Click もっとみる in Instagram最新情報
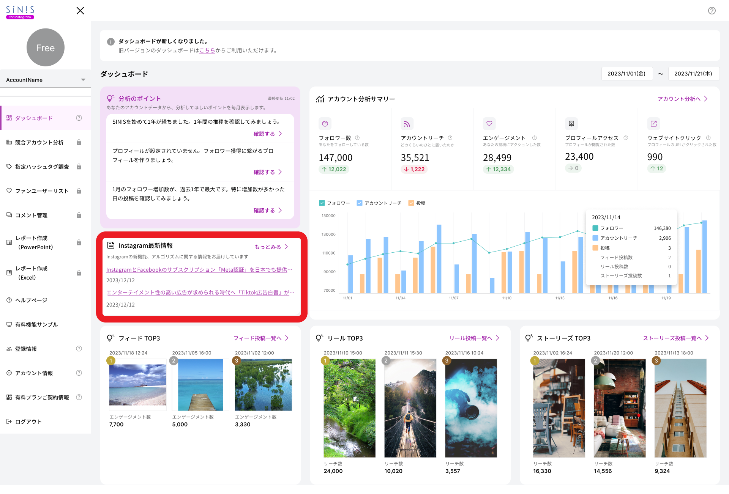This screenshot has width=729, height=494. (271, 247)
